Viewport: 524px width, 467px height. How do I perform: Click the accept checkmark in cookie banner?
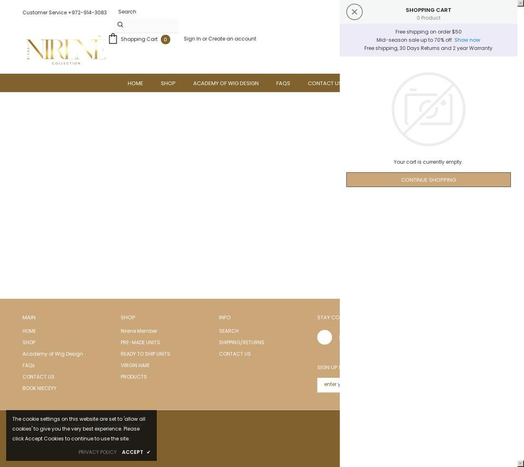(x=148, y=452)
